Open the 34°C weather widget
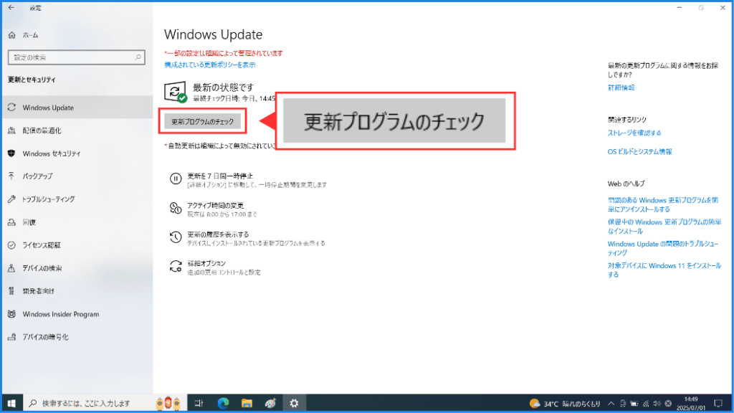The width and height of the screenshot is (734, 413). coord(565,404)
